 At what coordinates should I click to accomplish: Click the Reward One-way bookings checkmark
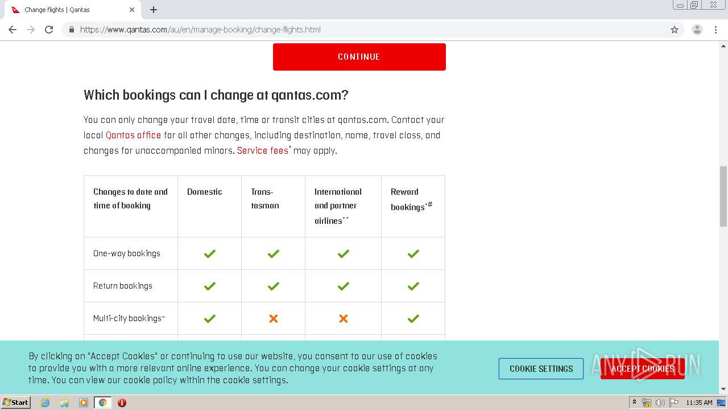coord(413,253)
